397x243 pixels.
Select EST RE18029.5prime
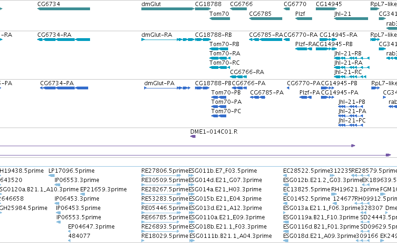tap(165, 236)
